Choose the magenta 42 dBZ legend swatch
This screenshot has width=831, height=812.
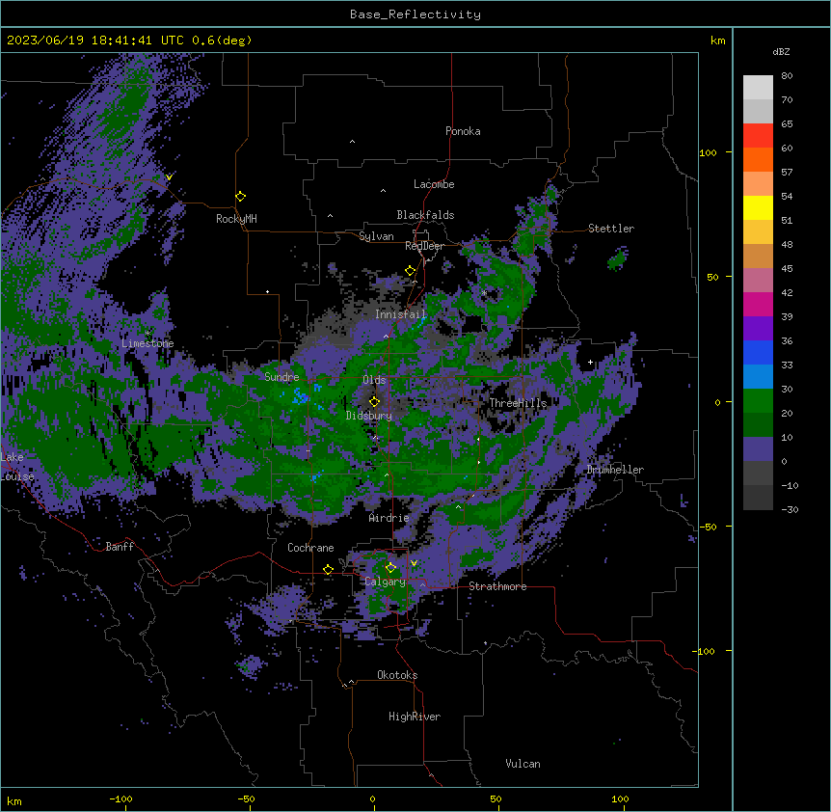[x=758, y=304]
